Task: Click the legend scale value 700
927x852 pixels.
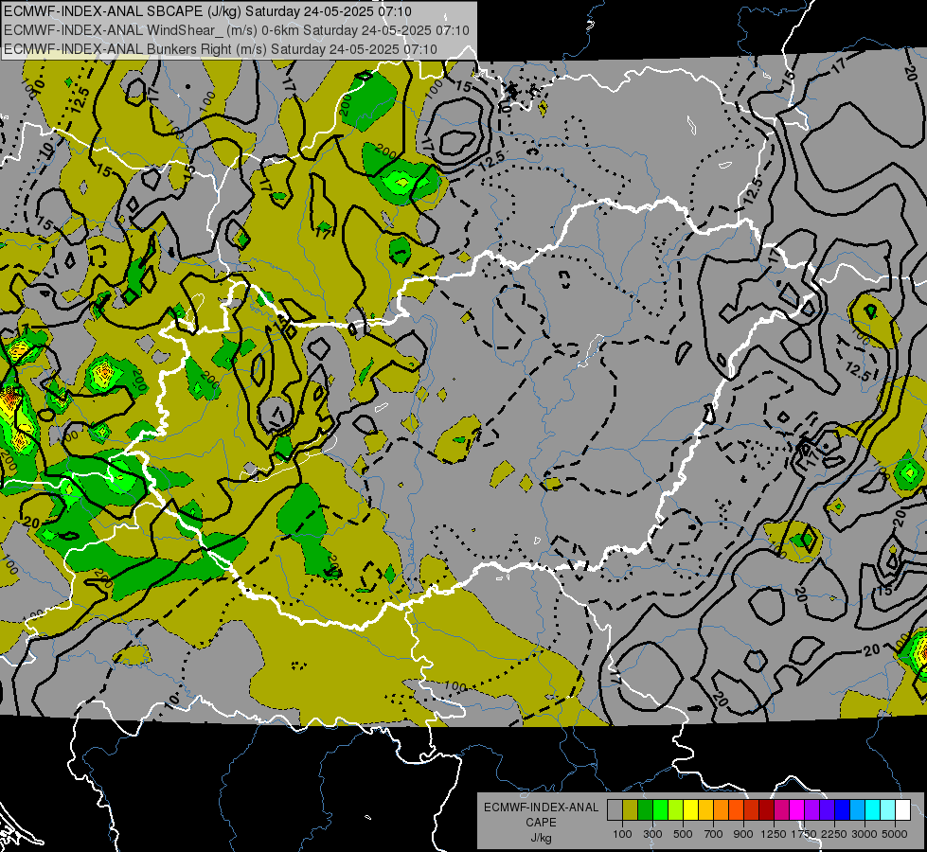Action: (714, 834)
